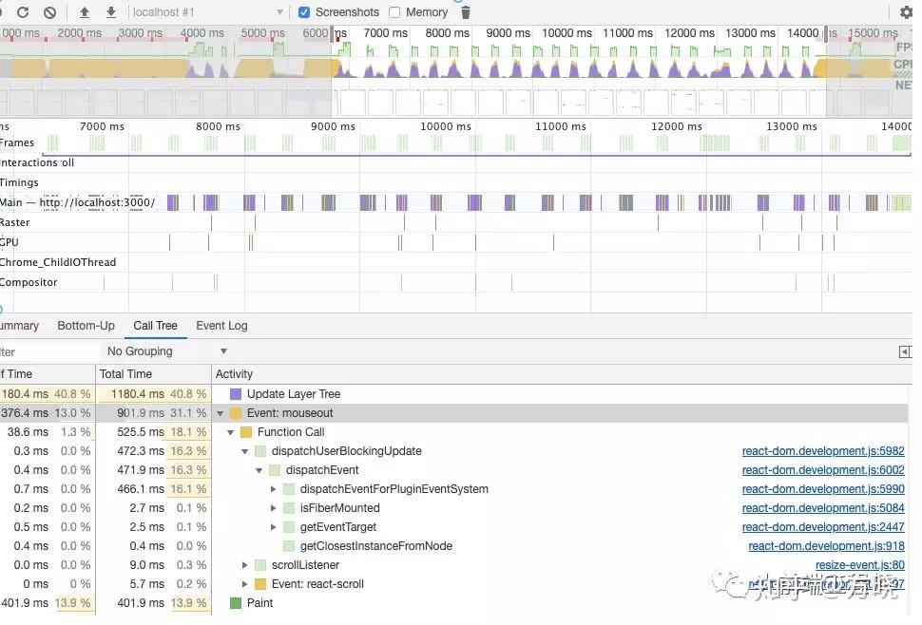922x625 pixels.
Task: Click the save profile download arrow
Action: pyautogui.click(x=111, y=11)
